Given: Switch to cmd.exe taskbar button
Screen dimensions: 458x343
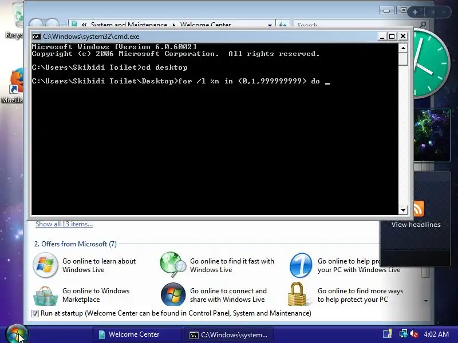Looking at the screenshot, I should (x=228, y=335).
